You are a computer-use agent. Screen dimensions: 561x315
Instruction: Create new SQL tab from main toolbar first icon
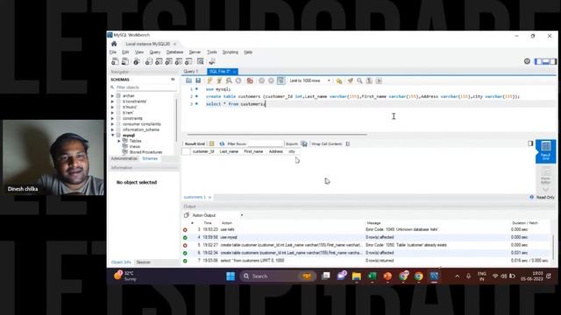pos(115,62)
